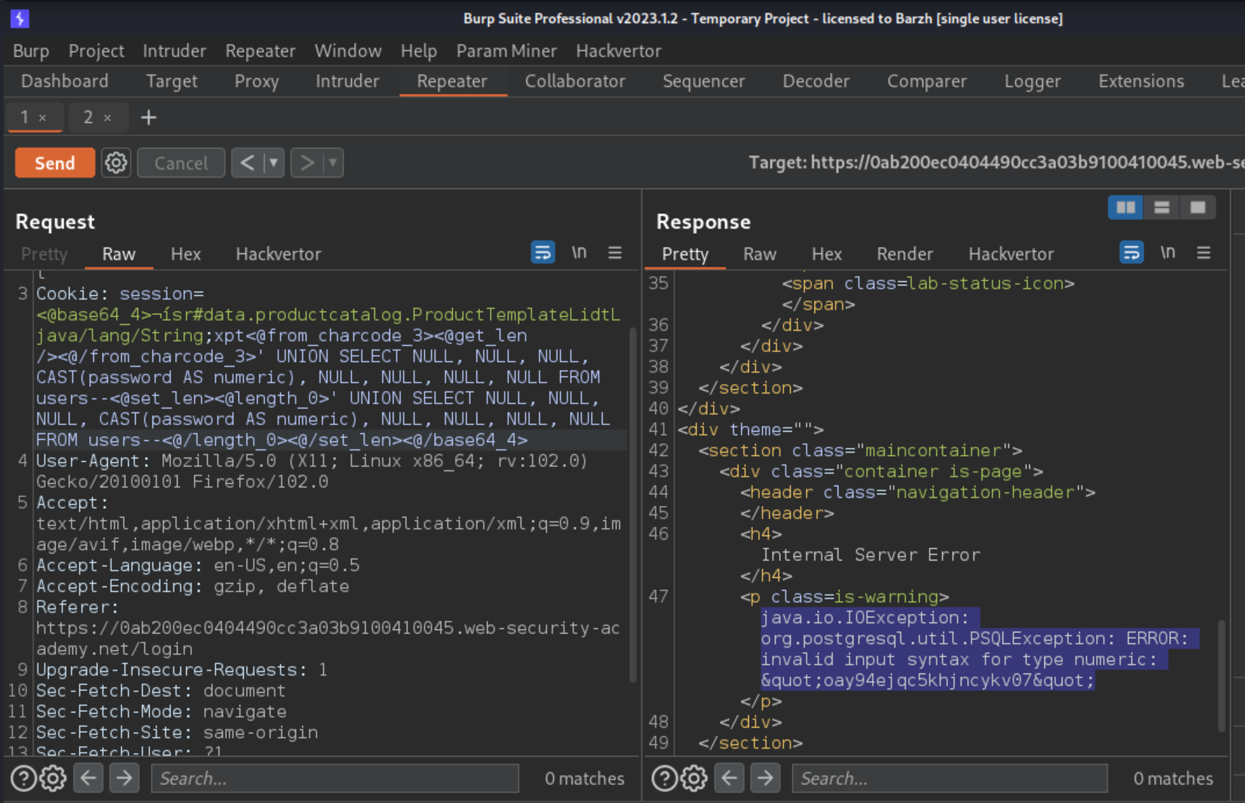Open Repeater settings gear beside Send

116,163
